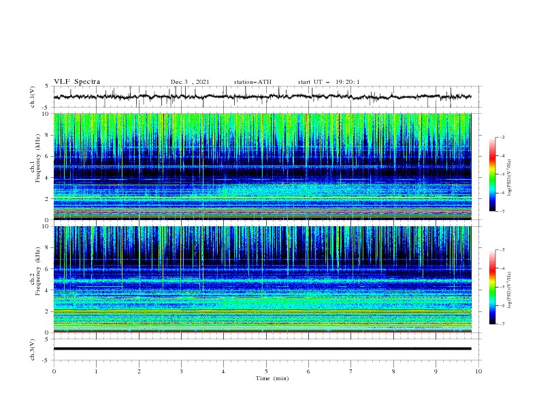Click the ch.2 spectrogram color scale bar
539x417 pixels.
tap(492, 287)
